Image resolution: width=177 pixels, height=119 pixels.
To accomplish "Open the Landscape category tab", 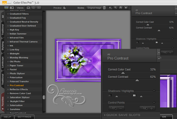I will tap(3, 62).
